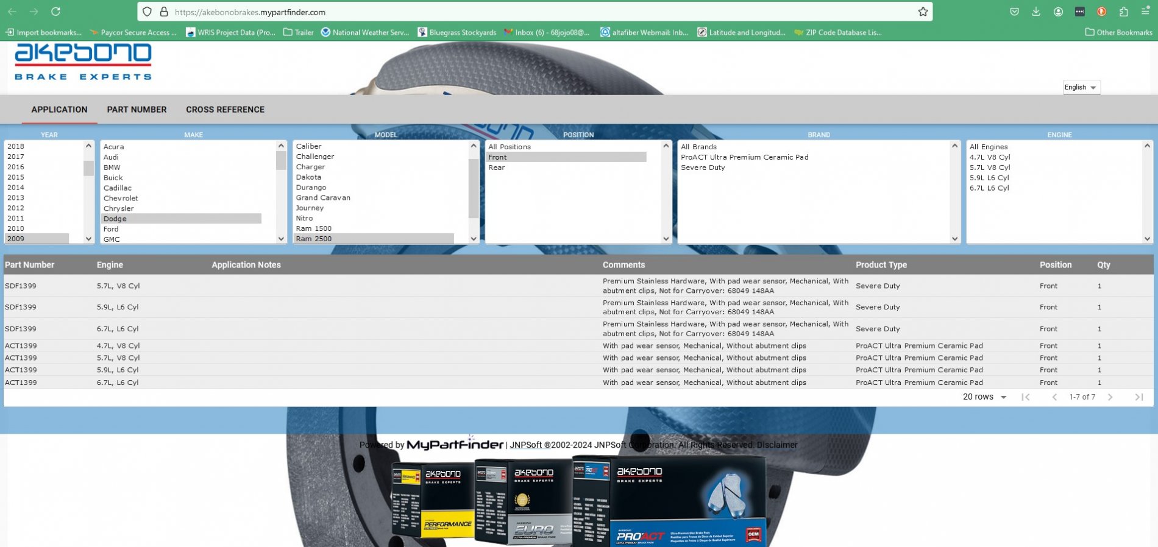The image size is (1158, 547).
Task: Open the Bluegrass Stockyards bookmark
Action: tap(457, 32)
